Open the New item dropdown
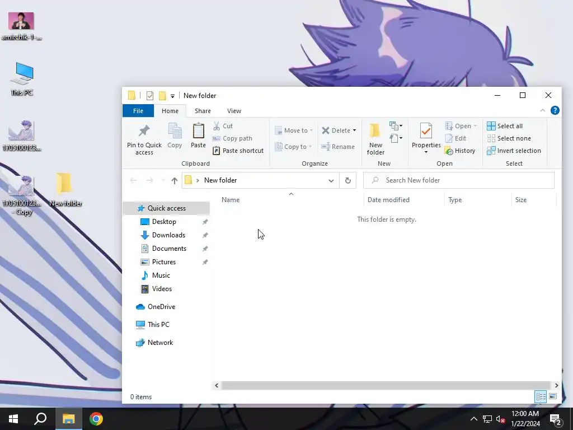573x430 pixels. coord(396,126)
